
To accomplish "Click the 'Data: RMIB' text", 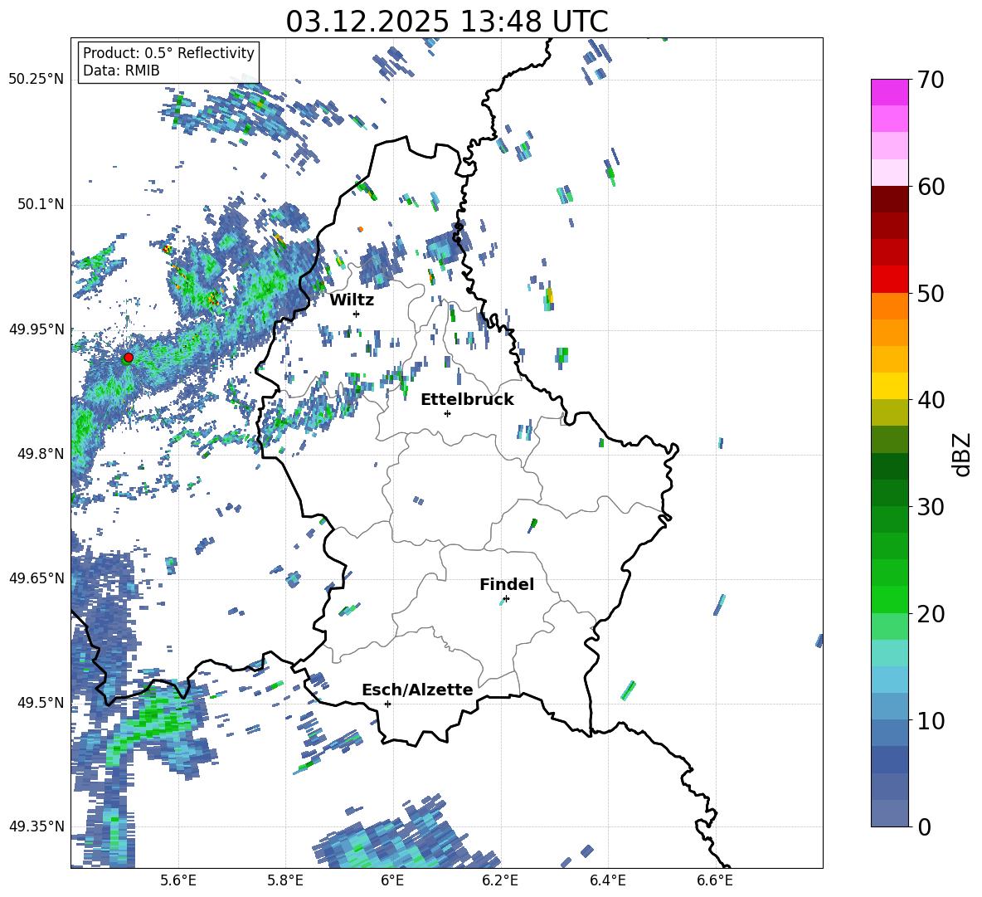I will [121, 71].
